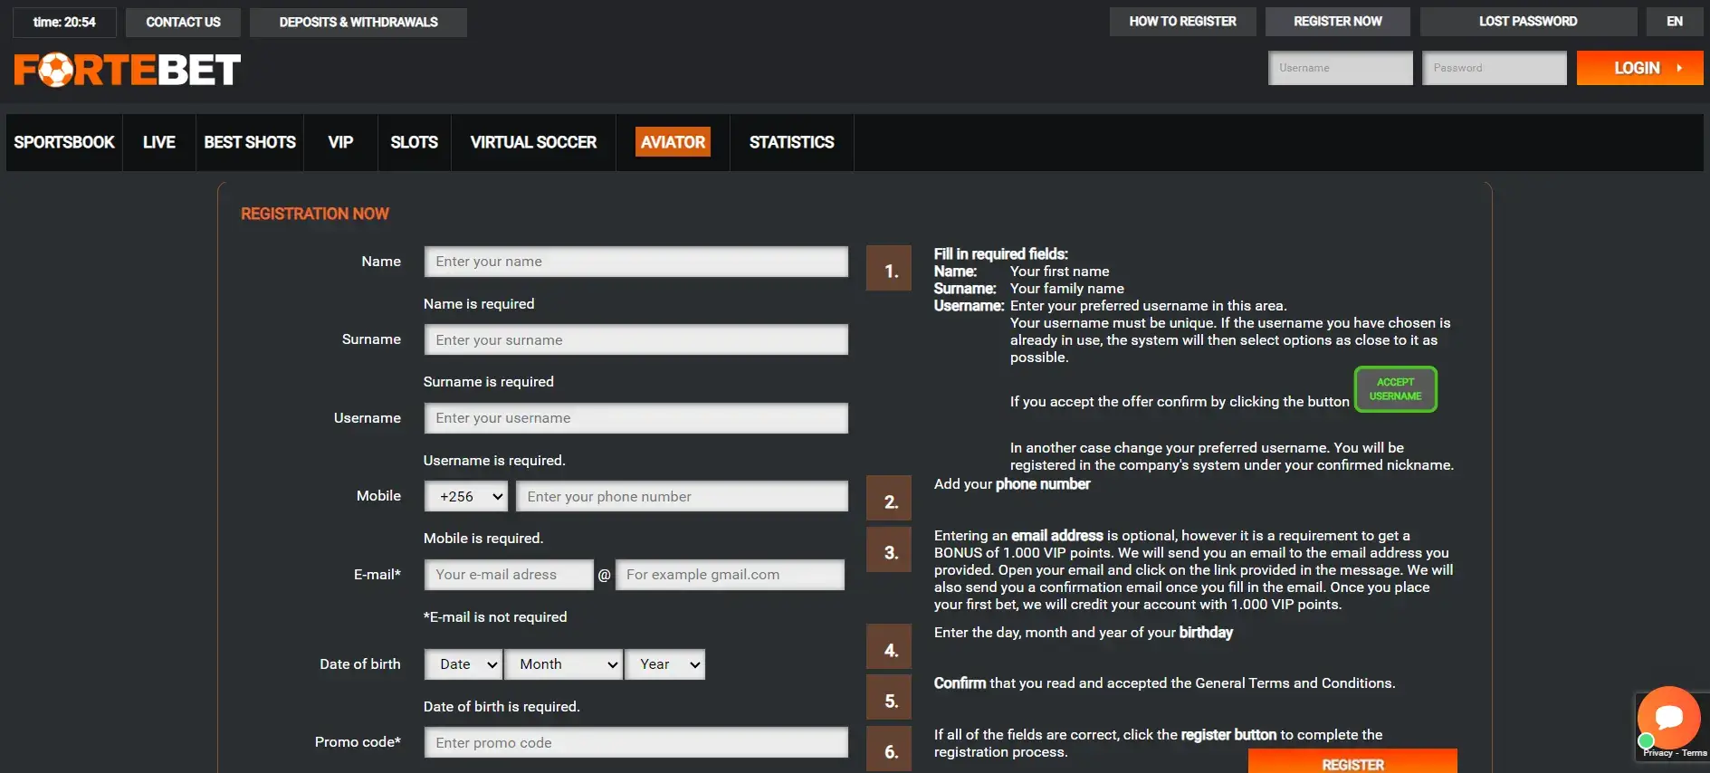Open the Lost Password page
Viewport: 1710px width, 773px height.
(1527, 22)
